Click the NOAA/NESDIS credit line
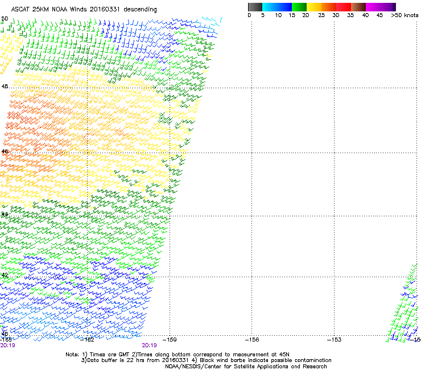This screenshot has width=421, height=370. tap(246, 367)
